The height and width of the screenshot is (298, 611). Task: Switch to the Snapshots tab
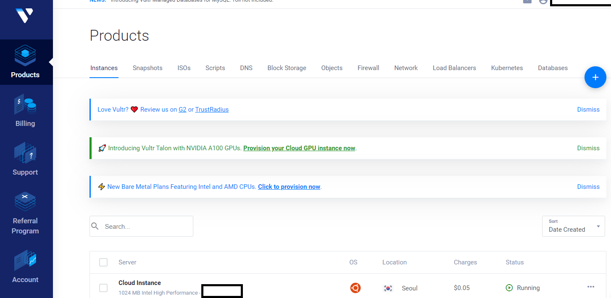click(x=147, y=68)
